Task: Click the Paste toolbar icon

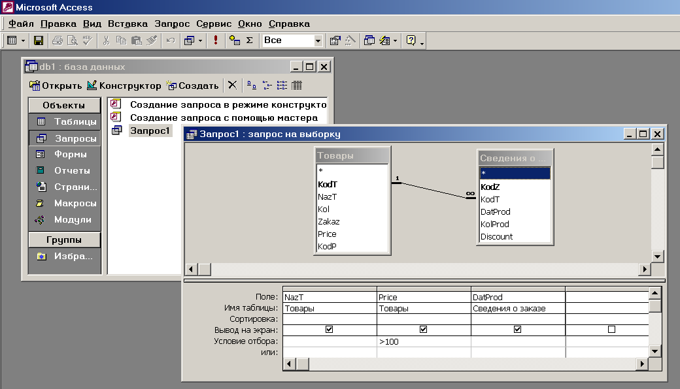Action: click(136, 40)
